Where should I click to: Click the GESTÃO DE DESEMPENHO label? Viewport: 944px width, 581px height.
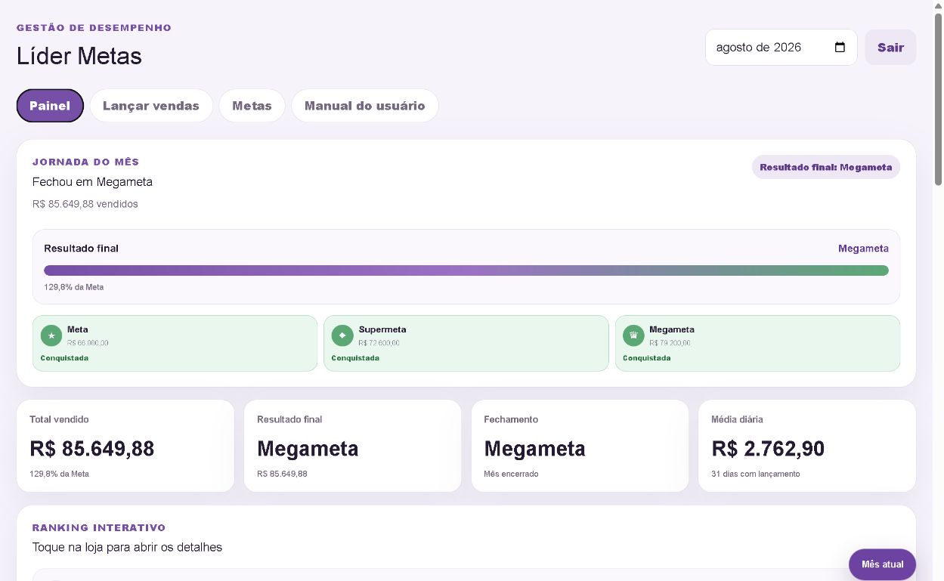pos(94,27)
